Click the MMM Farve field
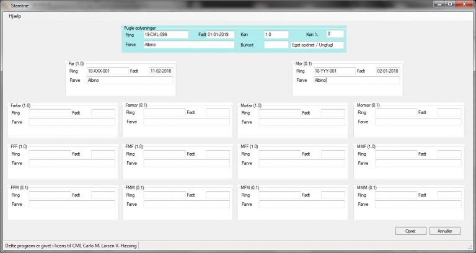The height and width of the screenshot is (253, 476). click(418, 204)
